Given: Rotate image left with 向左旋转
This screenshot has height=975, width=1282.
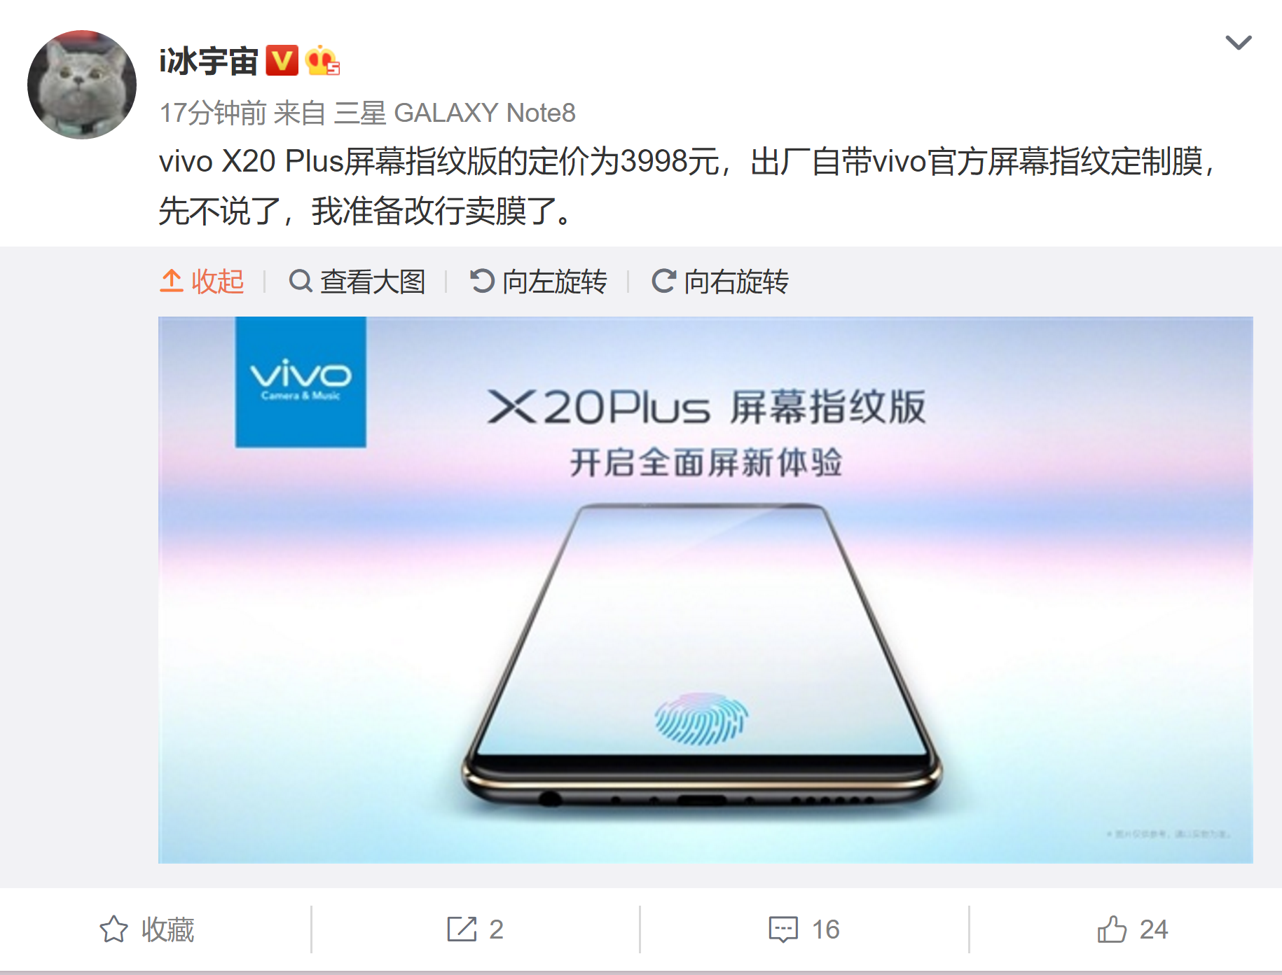Looking at the screenshot, I should click(x=538, y=282).
